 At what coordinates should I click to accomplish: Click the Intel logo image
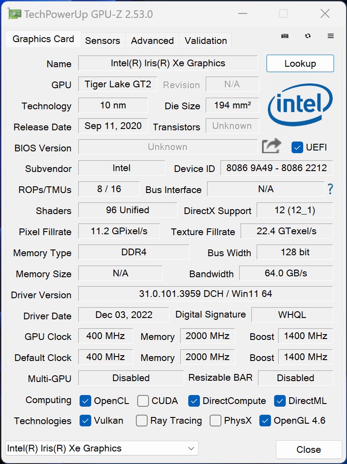pos(300,104)
